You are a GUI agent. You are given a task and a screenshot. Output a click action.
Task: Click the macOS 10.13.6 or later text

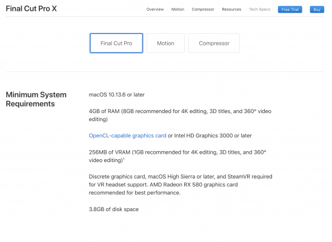point(117,95)
